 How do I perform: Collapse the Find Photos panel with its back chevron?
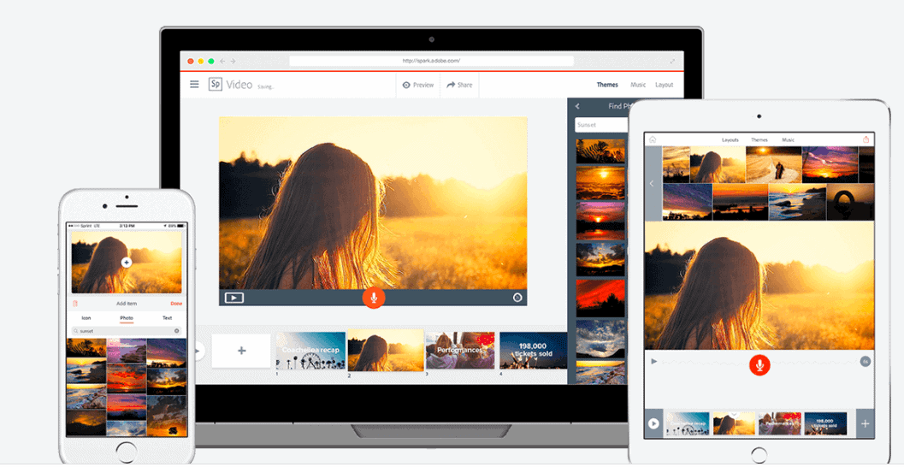[x=577, y=106]
